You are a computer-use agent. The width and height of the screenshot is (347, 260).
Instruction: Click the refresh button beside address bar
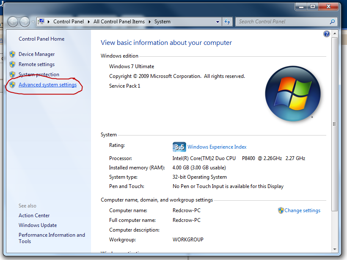pos(227,22)
